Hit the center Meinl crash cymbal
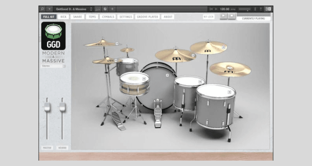 pos(176,56)
